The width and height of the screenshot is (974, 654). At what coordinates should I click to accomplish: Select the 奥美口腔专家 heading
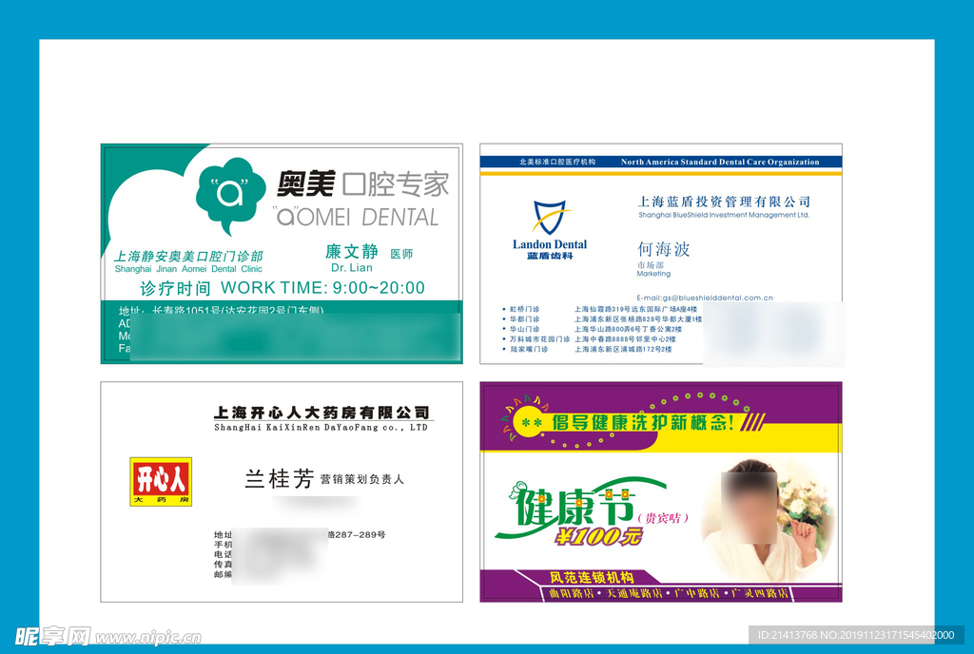[362, 183]
